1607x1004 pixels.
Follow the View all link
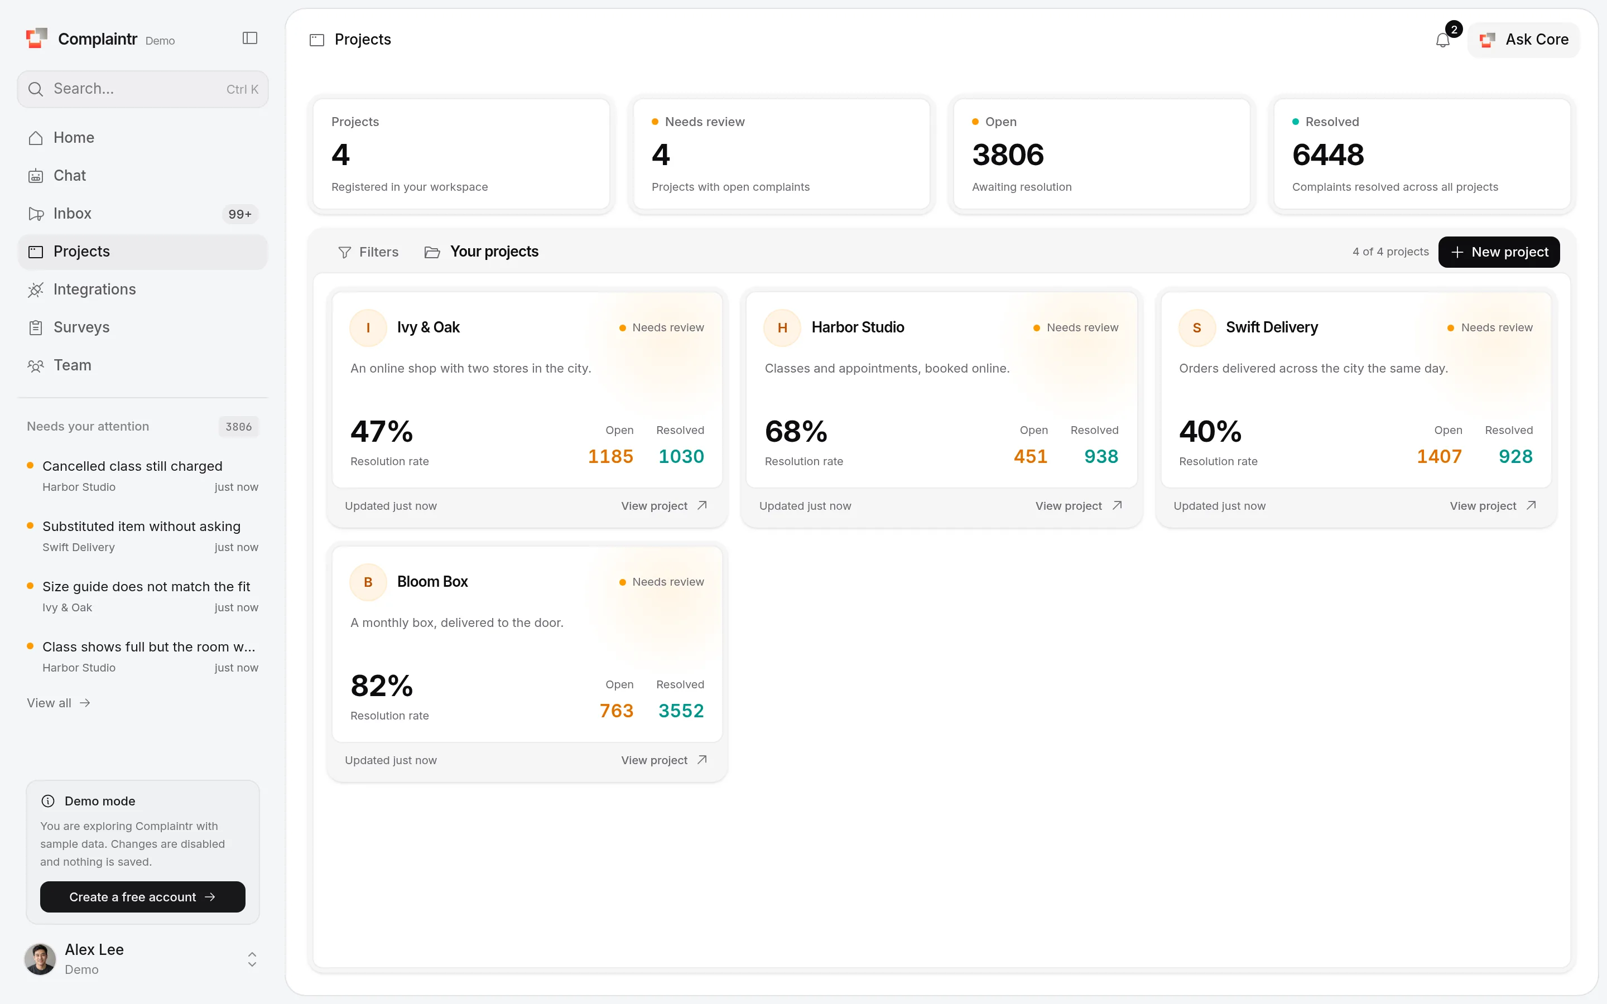[59, 703]
